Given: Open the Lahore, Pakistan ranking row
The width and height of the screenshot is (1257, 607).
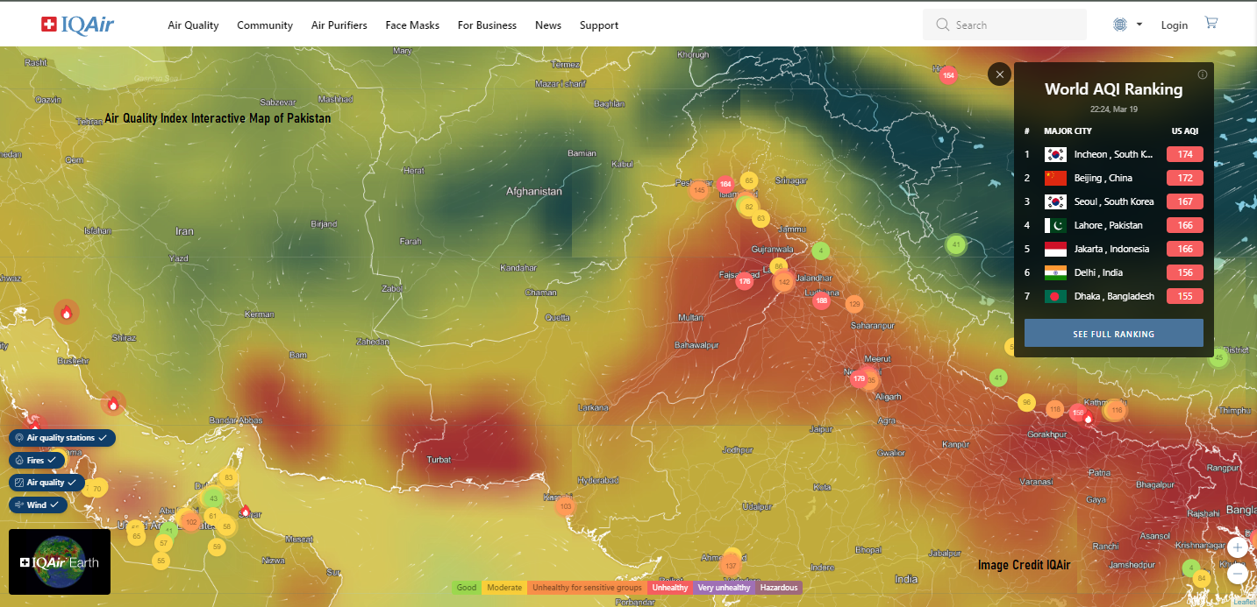Looking at the screenshot, I should [1114, 225].
